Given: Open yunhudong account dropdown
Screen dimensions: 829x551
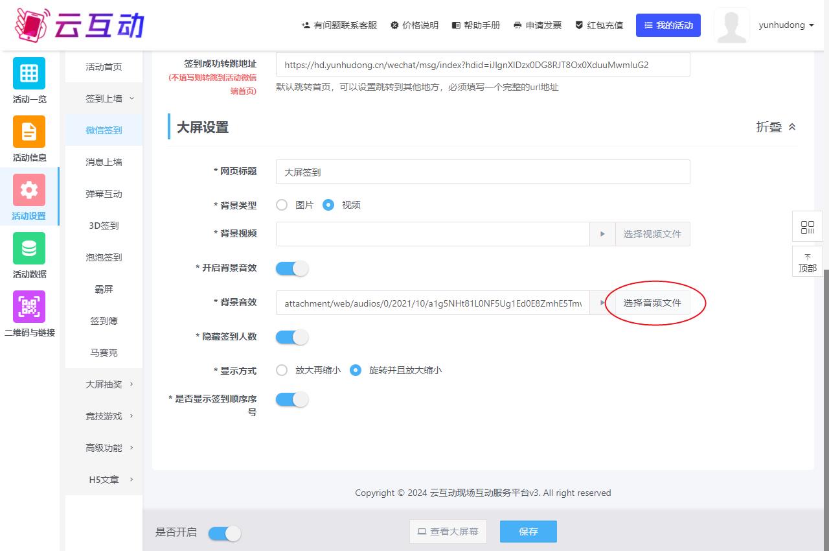Looking at the screenshot, I should click(787, 25).
